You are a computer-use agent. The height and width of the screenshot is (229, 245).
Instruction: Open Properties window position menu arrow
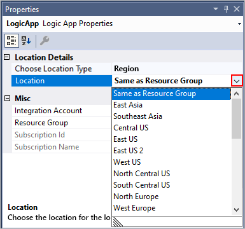[x=216, y=9]
